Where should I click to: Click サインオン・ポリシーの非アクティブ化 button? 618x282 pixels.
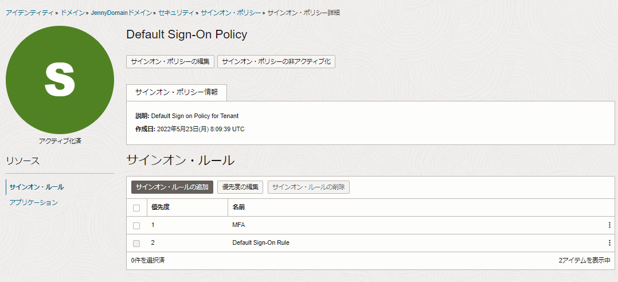point(276,61)
